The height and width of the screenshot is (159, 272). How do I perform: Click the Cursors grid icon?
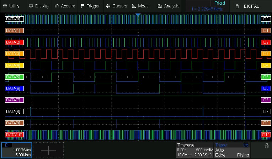[108, 6]
